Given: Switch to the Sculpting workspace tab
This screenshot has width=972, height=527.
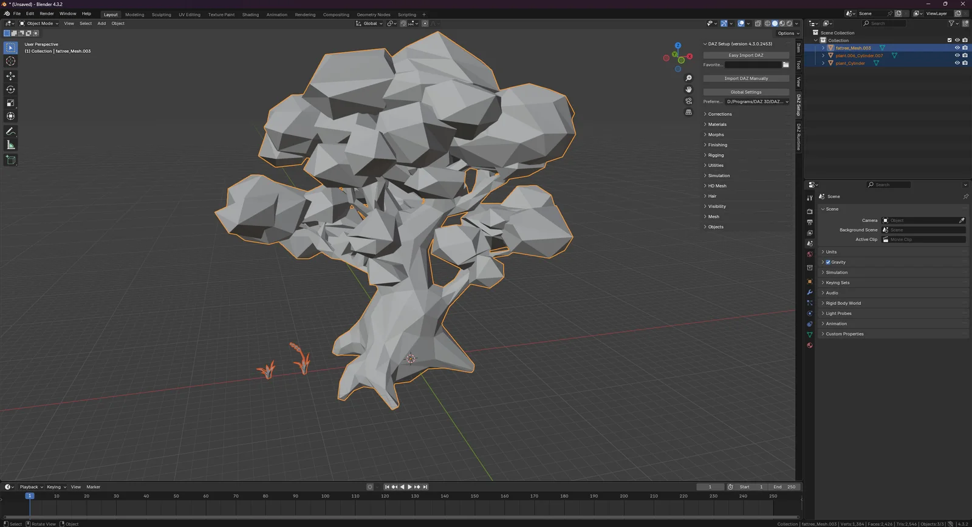Looking at the screenshot, I should pos(161,15).
